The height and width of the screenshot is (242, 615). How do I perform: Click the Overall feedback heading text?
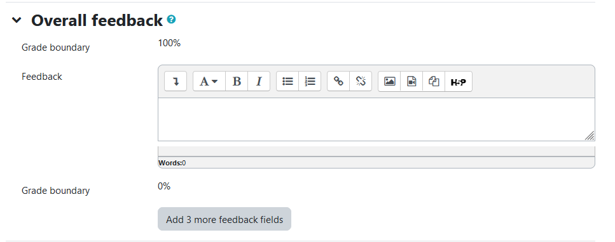[97, 20]
